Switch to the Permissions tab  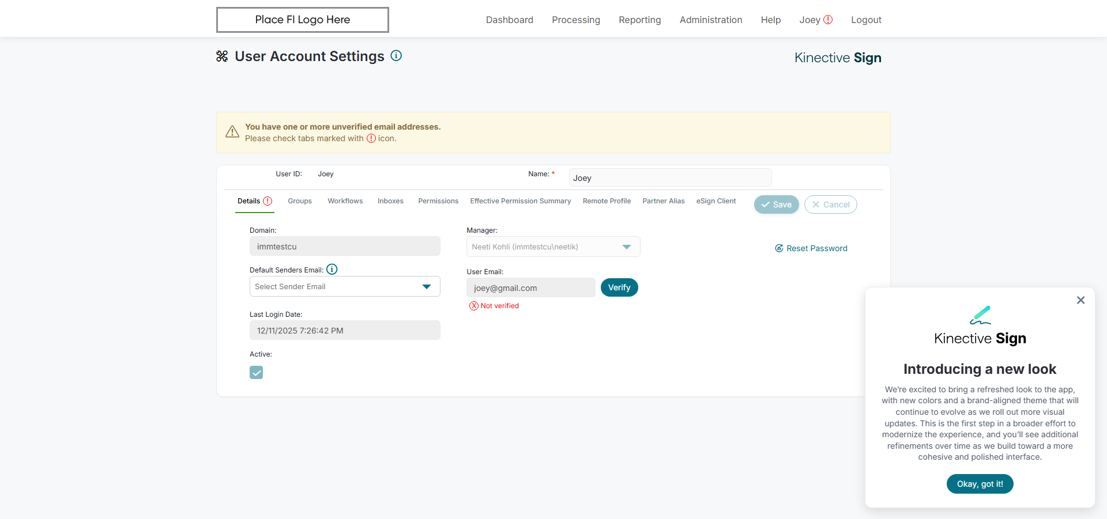[438, 201]
